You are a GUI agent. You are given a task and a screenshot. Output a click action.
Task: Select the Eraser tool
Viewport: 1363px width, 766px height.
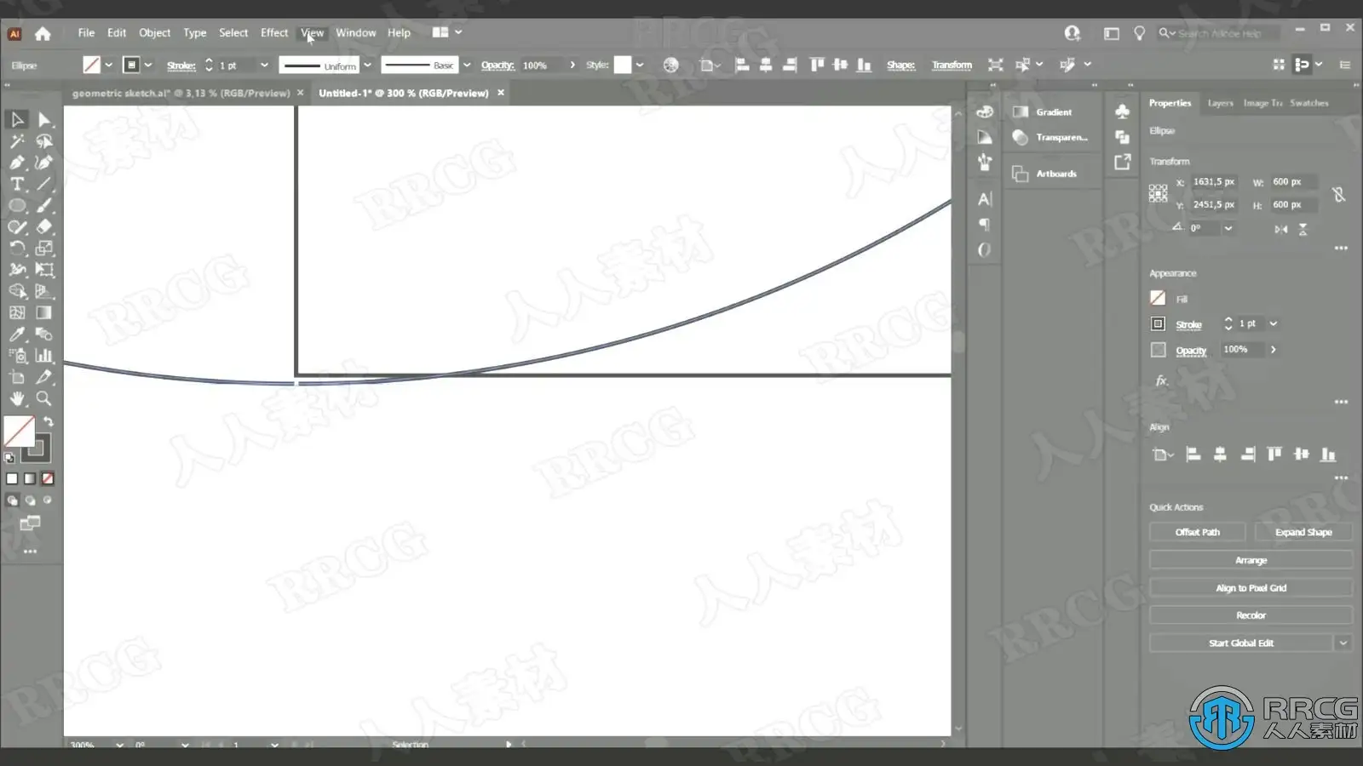pos(44,227)
